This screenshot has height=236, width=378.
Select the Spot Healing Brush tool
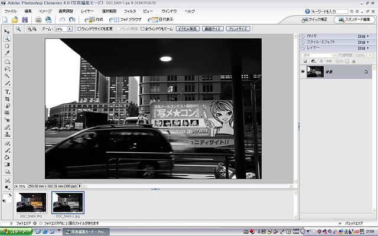point(7,127)
